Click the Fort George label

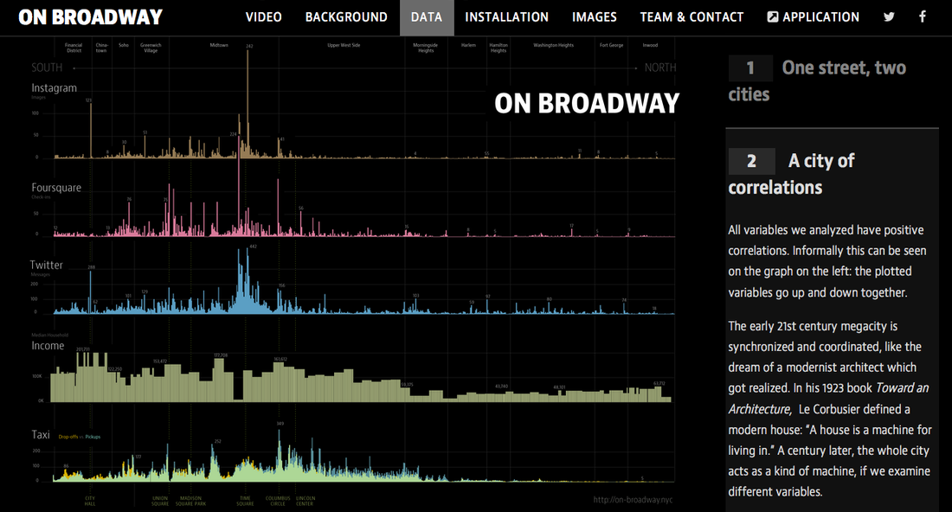click(x=611, y=46)
